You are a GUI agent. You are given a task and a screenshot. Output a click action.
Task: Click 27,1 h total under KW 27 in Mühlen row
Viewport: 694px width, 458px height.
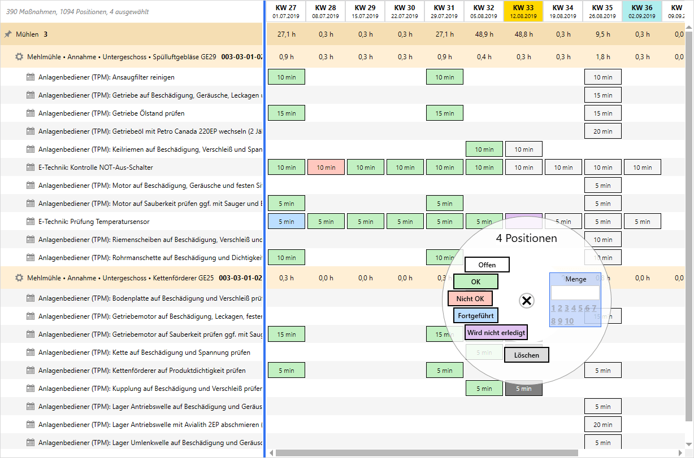(287, 34)
